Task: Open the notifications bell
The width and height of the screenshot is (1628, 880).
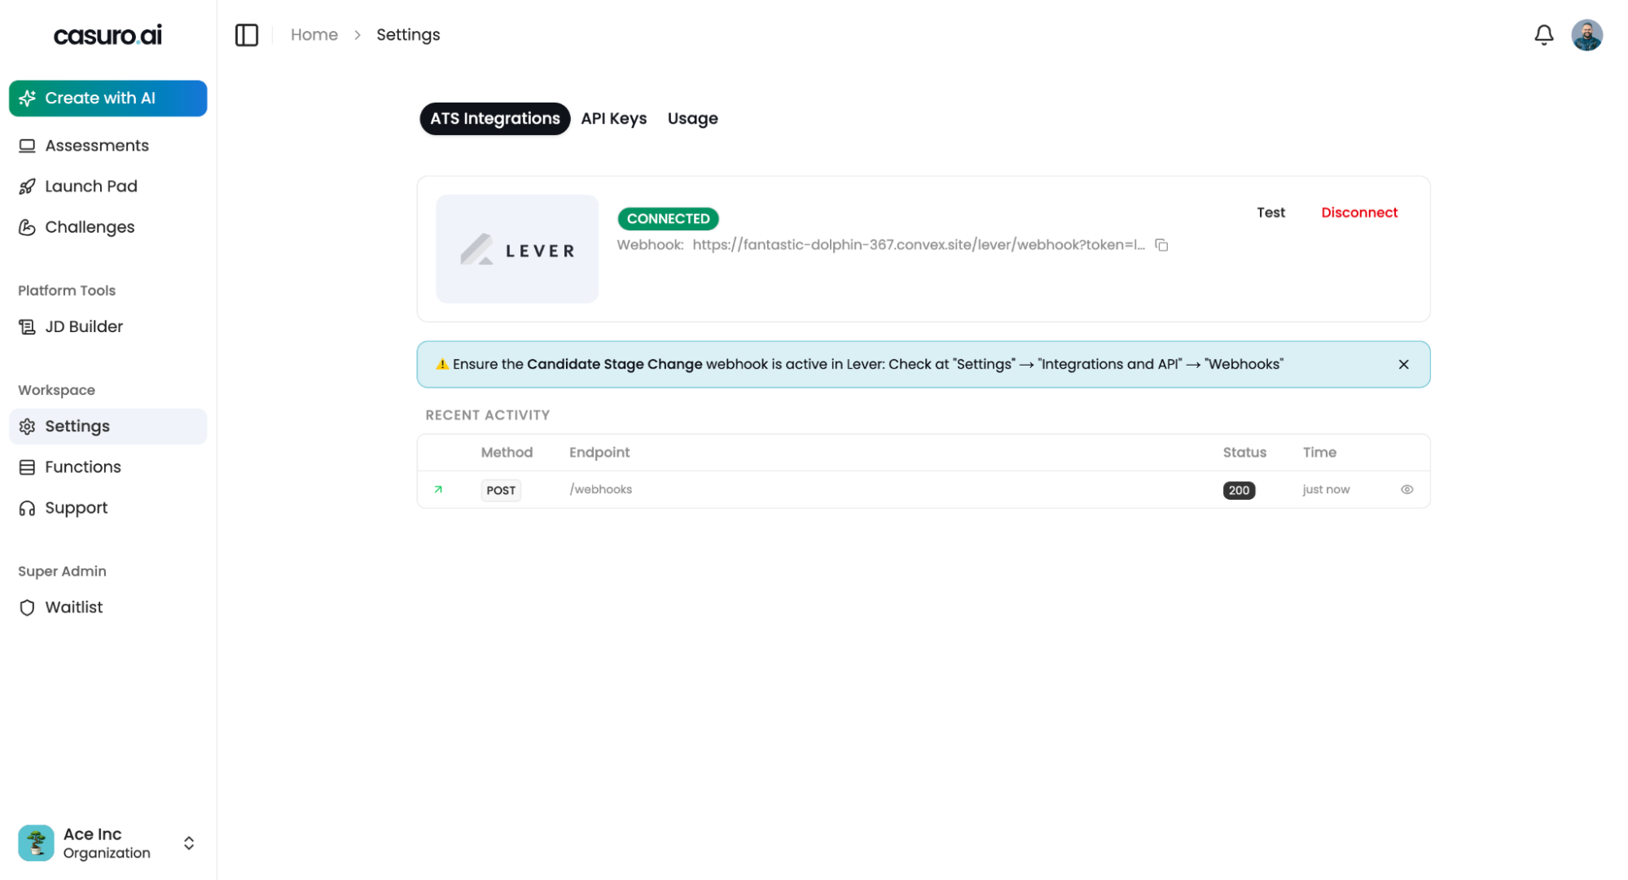Action: tap(1543, 35)
